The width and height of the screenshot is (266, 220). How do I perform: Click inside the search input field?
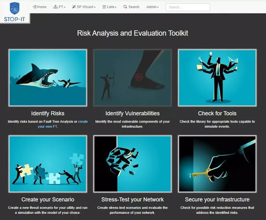pyautogui.click(x=188, y=7)
